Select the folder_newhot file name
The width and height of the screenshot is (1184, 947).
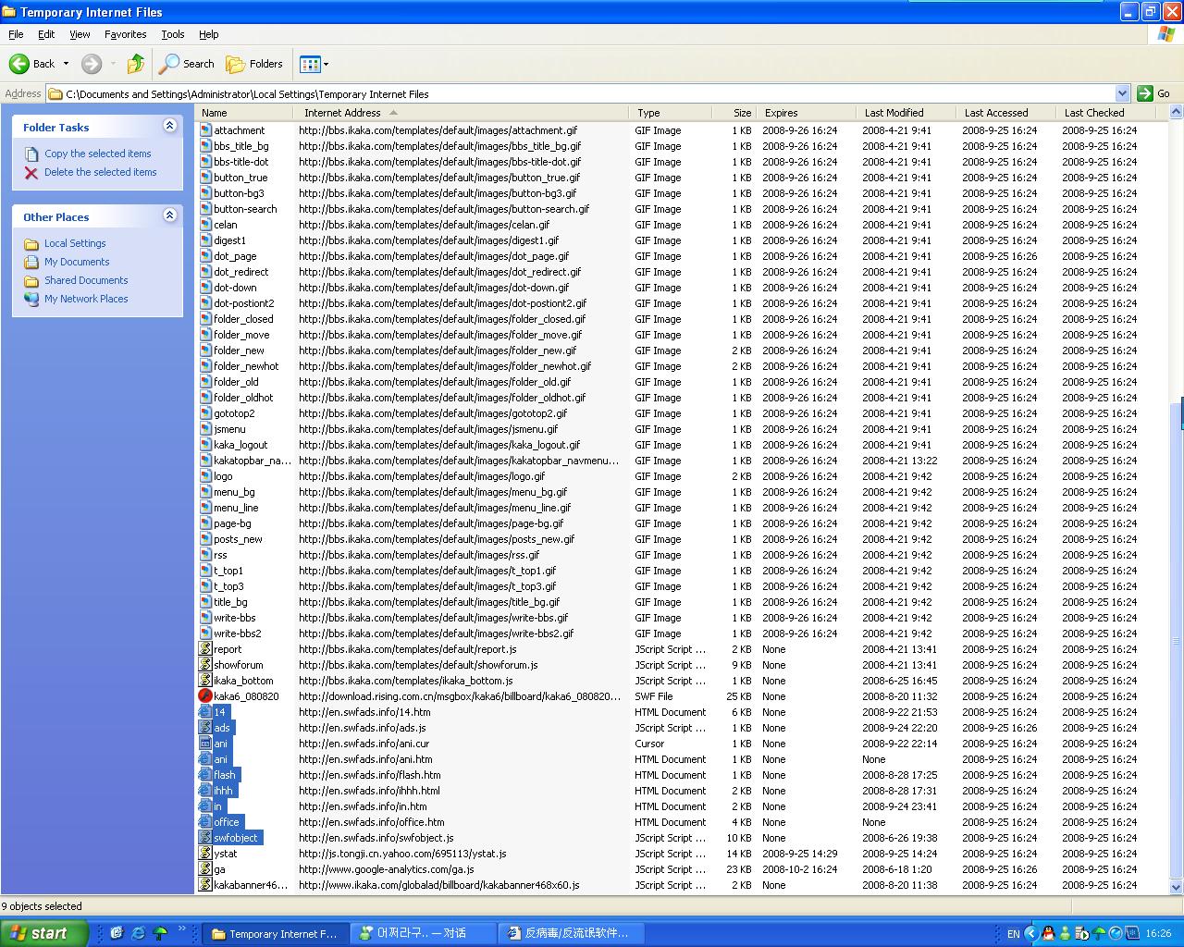point(246,366)
